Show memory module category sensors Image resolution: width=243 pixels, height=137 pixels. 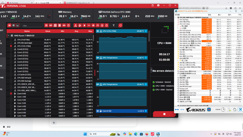click(x=64, y=25)
